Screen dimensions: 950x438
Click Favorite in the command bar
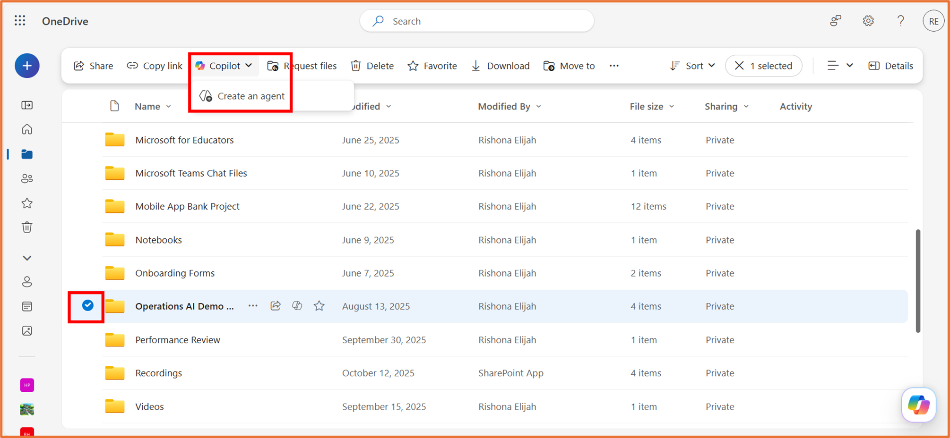tap(432, 66)
